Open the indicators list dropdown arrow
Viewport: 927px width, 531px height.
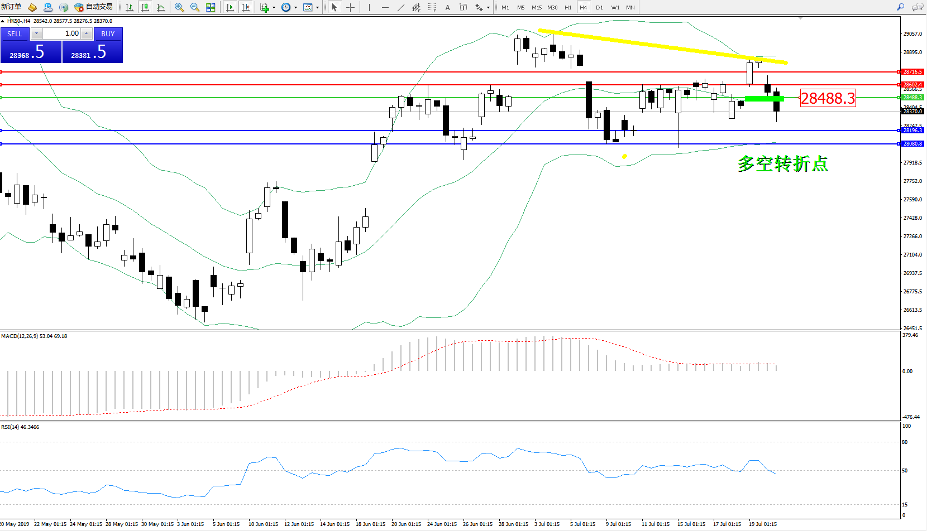coord(274,8)
